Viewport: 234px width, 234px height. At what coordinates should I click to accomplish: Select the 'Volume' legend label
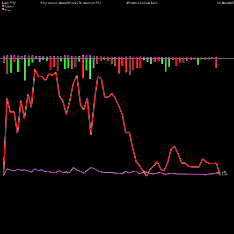9,7
